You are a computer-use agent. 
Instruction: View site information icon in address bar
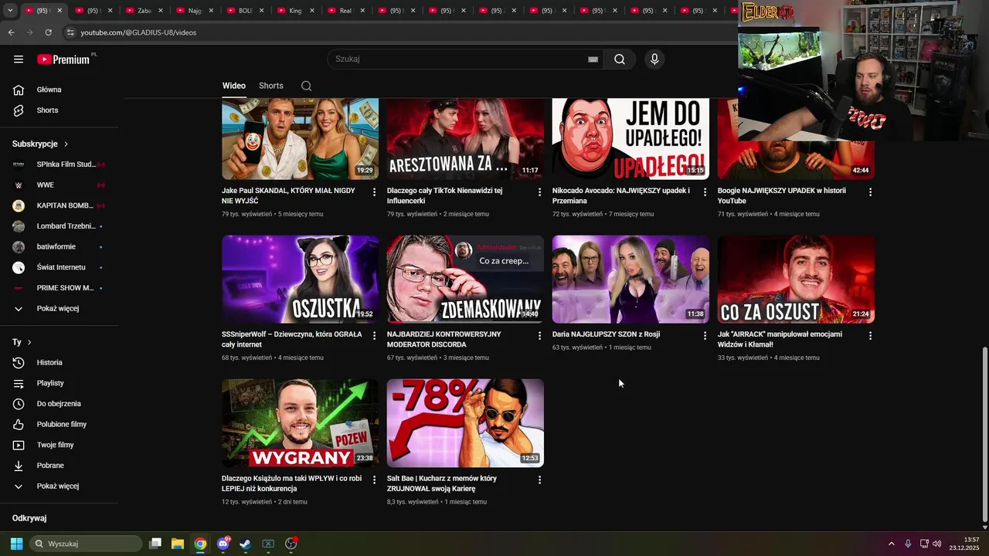pyautogui.click(x=70, y=32)
